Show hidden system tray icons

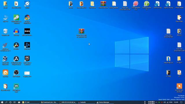[156, 102]
